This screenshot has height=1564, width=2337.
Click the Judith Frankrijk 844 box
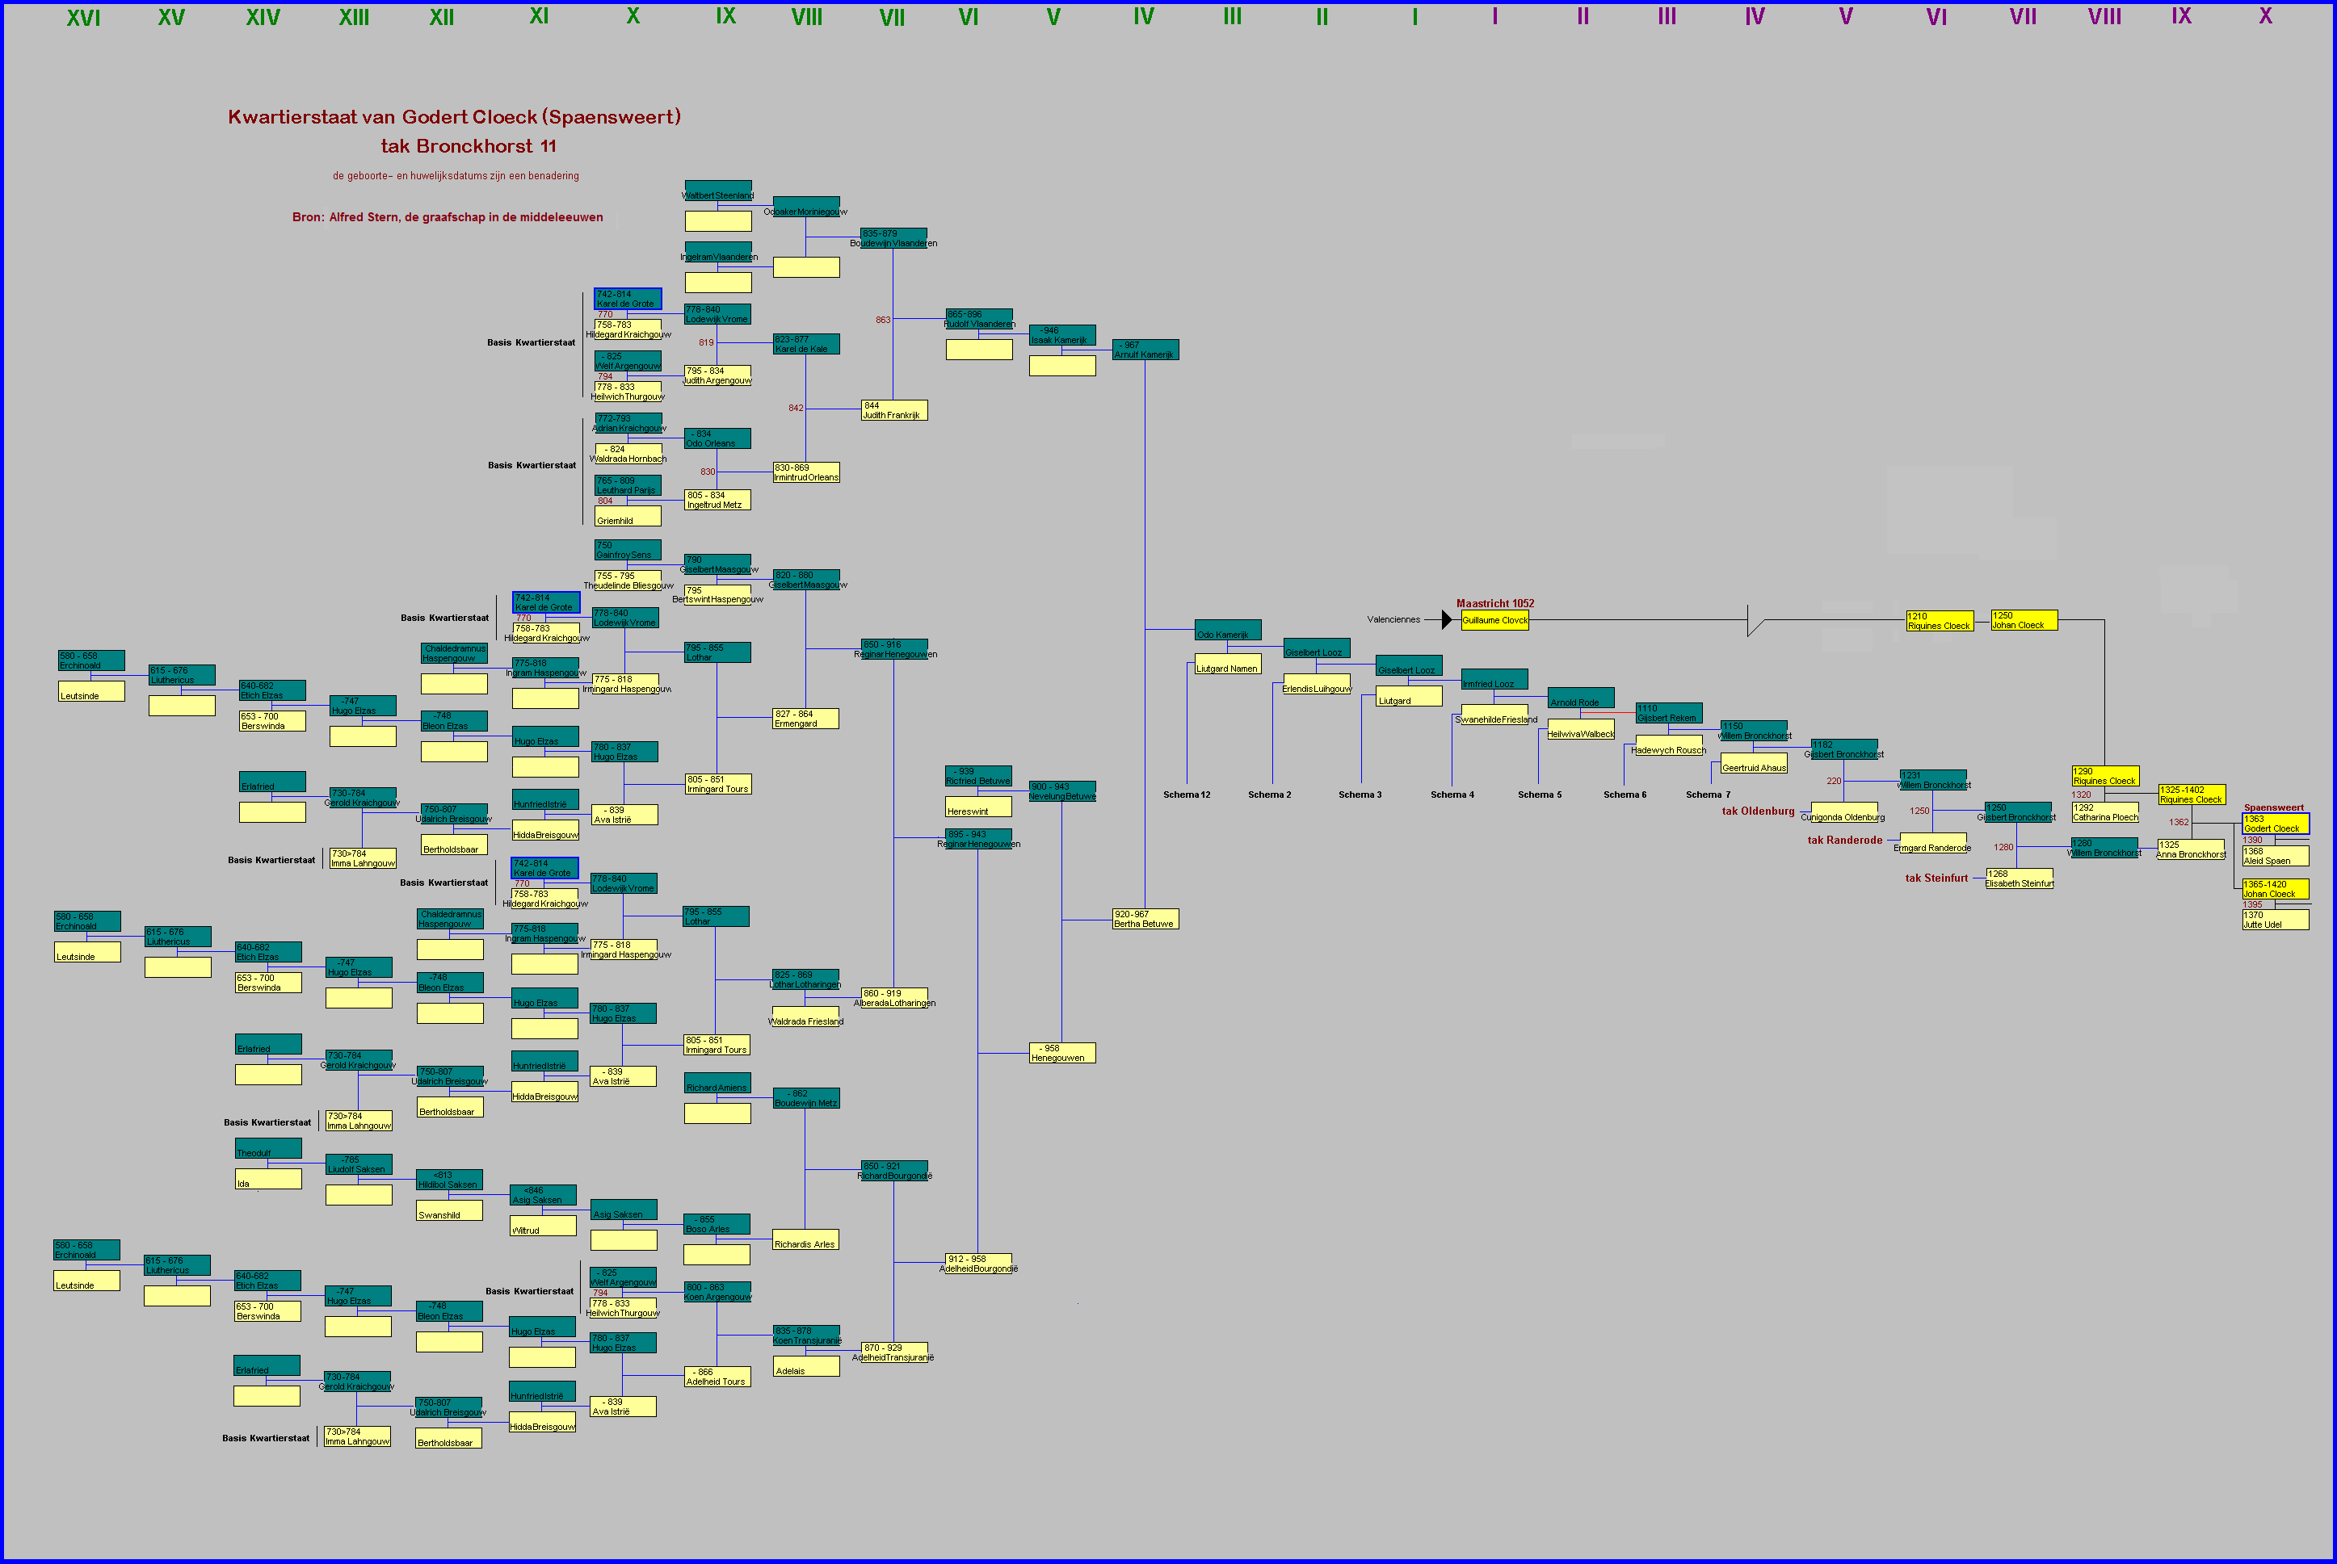(893, 410)
